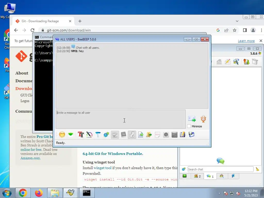Click the orange and green arrows transfer icon

(x=246, y=62)
